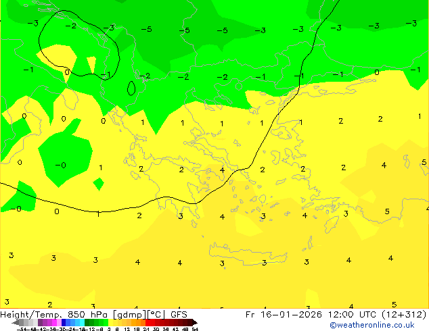Click the -54 label on the color scale
Image resolution: width=429 pixels, height=331 pixels.
(22, 329)
